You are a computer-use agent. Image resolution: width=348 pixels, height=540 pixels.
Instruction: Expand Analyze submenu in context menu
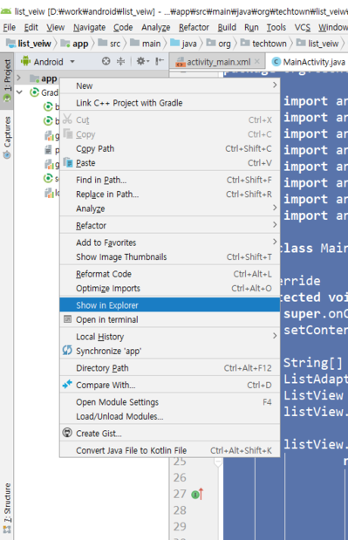point(169,208)
